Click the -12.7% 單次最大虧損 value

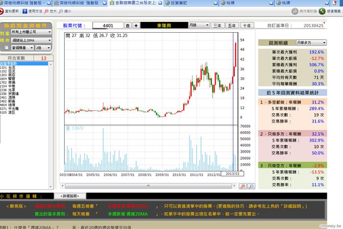pos(317,59)
